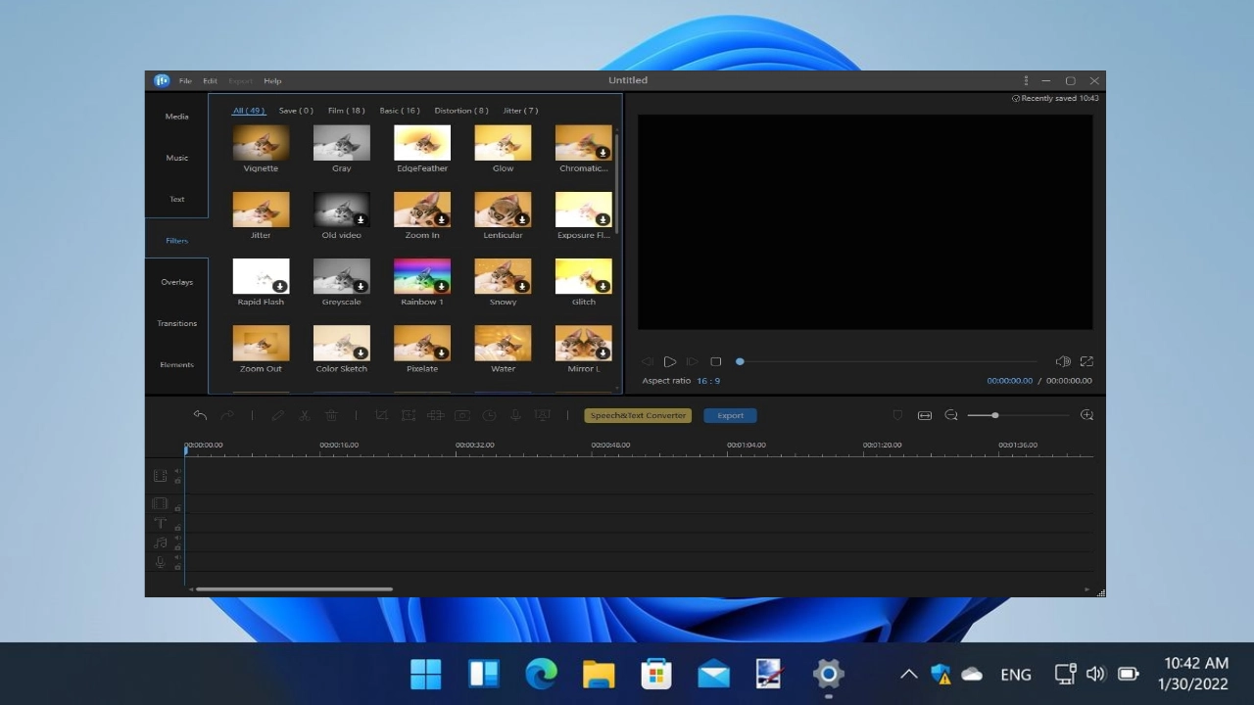Open the Help menu
This screenshot has width=1254, height=705.
click(272, 81)
